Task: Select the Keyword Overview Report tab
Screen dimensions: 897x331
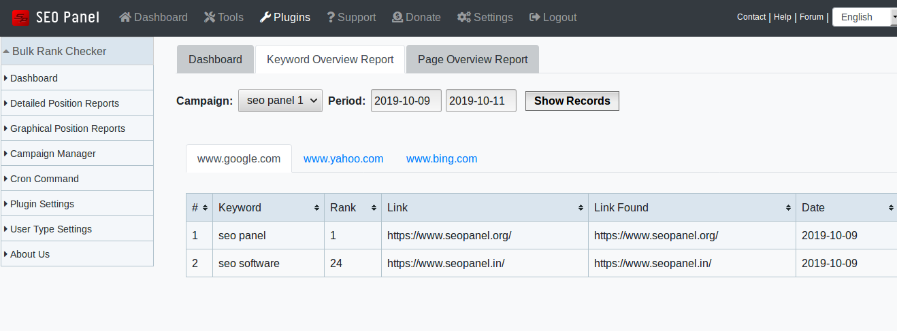Action: tap(330, 59)
